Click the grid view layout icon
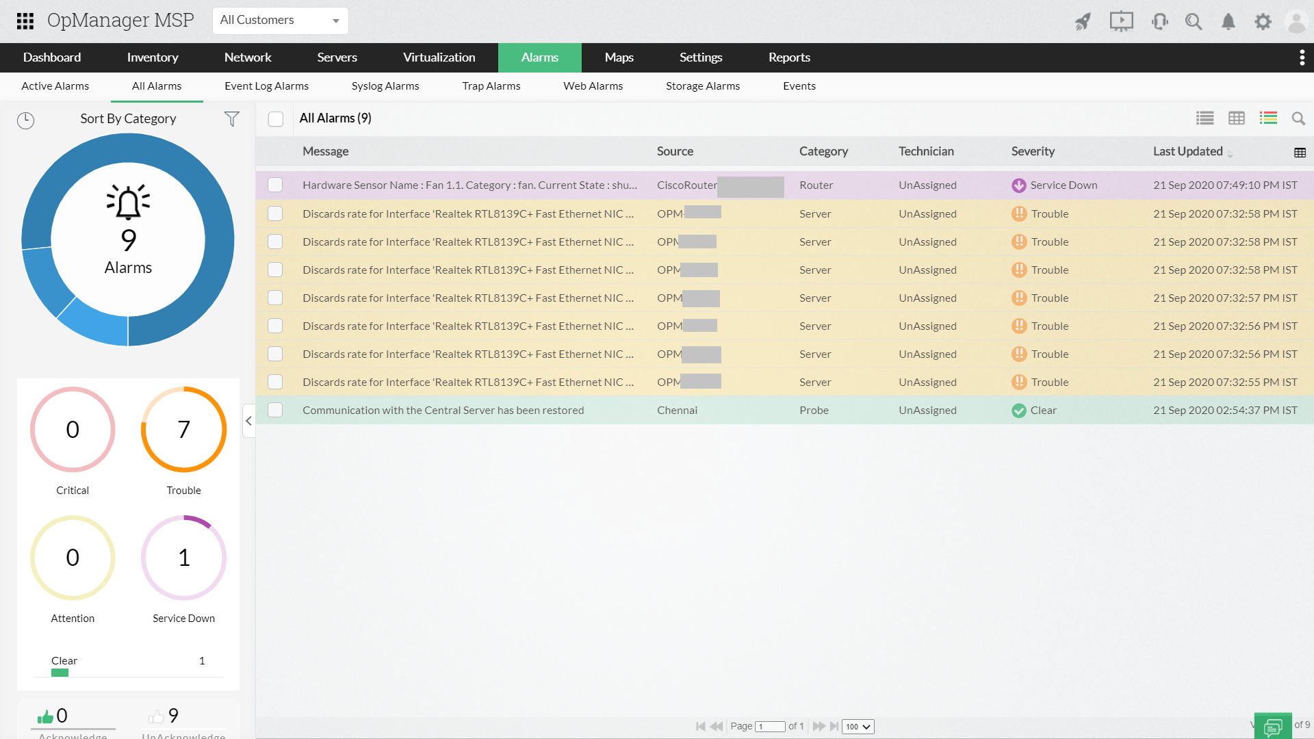 point(1235,118)
